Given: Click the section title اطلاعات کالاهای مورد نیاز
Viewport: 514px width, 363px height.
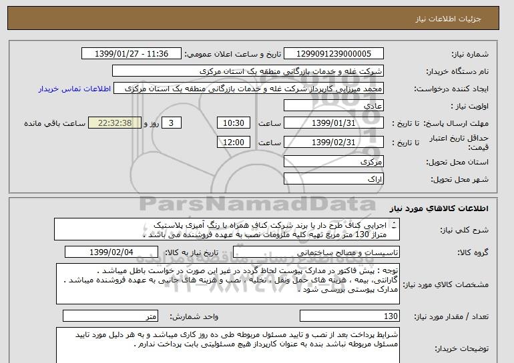Looking at the screenshot, I should (439, 208).
